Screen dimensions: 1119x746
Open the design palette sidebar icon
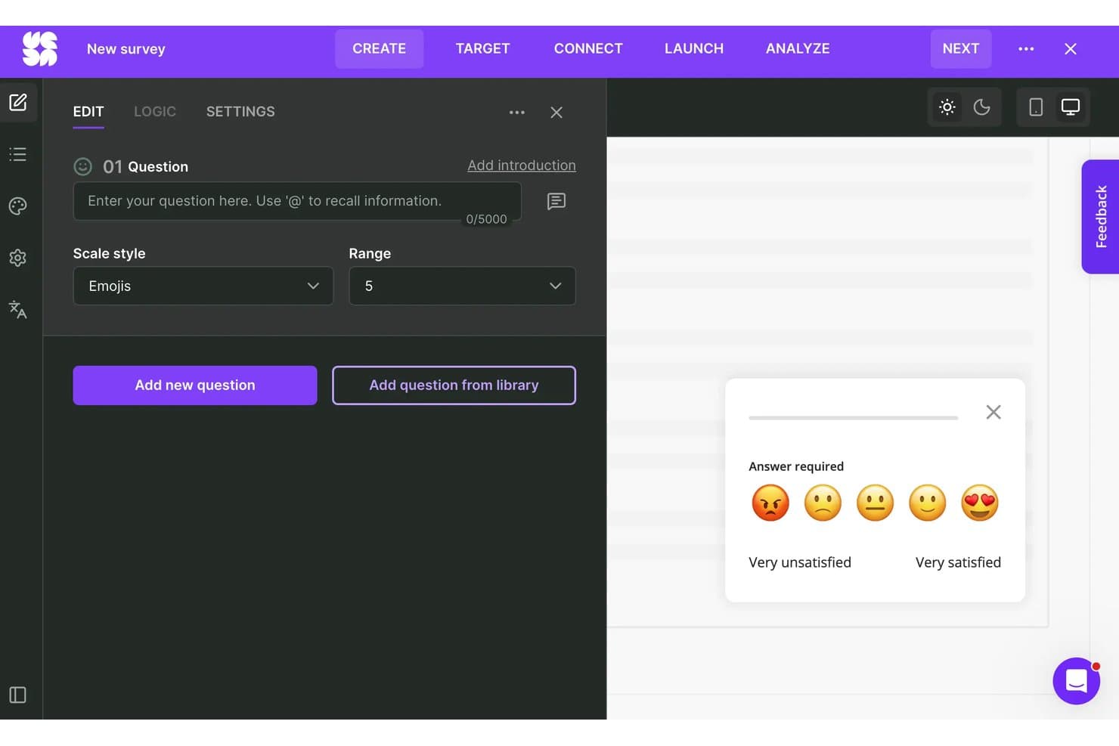point(18,206)
